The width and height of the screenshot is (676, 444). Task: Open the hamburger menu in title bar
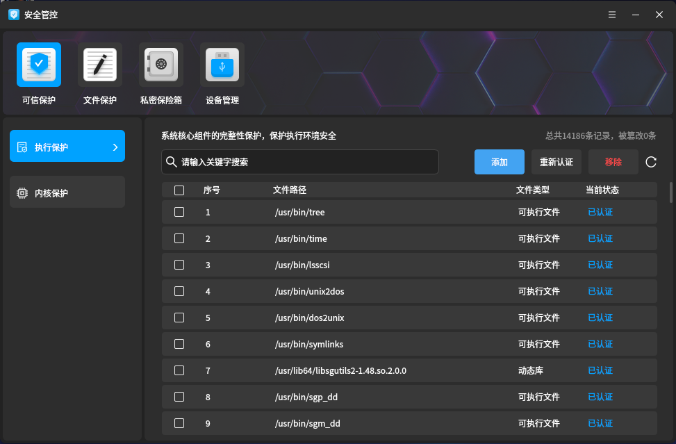[612, 15]
